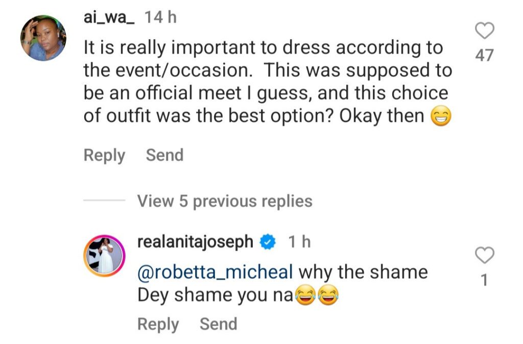View the 47 likes count
Screen dimensions: 523x344
click(x=484, y=55)
